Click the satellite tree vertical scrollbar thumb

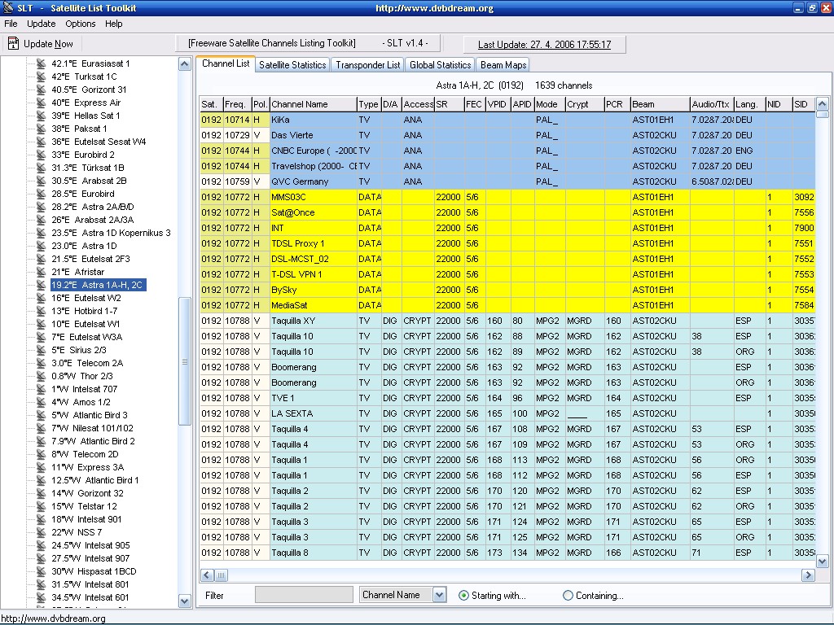[x=185, y=361]
